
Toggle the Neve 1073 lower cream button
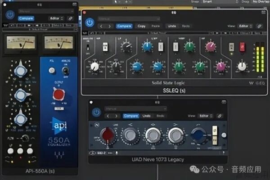pyautogui.click(x=215, y=140)
